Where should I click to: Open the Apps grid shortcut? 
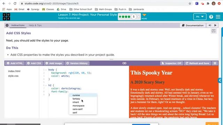[7, 9]
